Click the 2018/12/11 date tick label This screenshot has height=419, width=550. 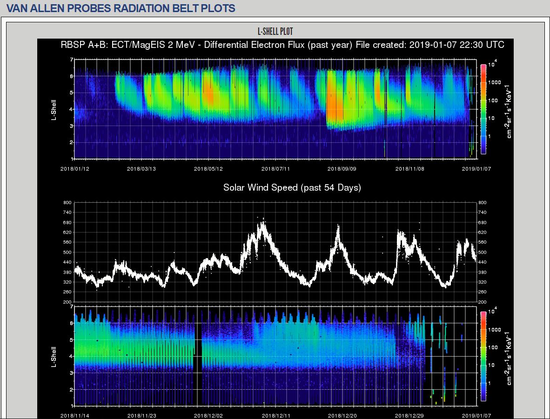[x=275, y=416]
